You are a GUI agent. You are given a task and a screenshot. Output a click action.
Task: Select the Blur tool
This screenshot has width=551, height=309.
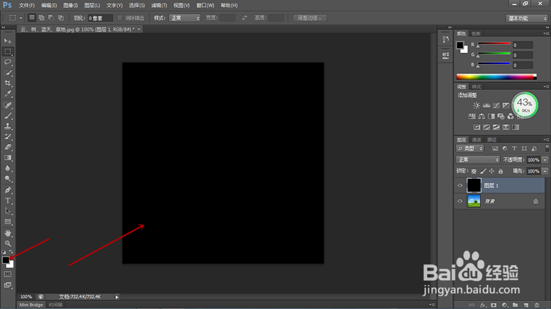[8, 168]
